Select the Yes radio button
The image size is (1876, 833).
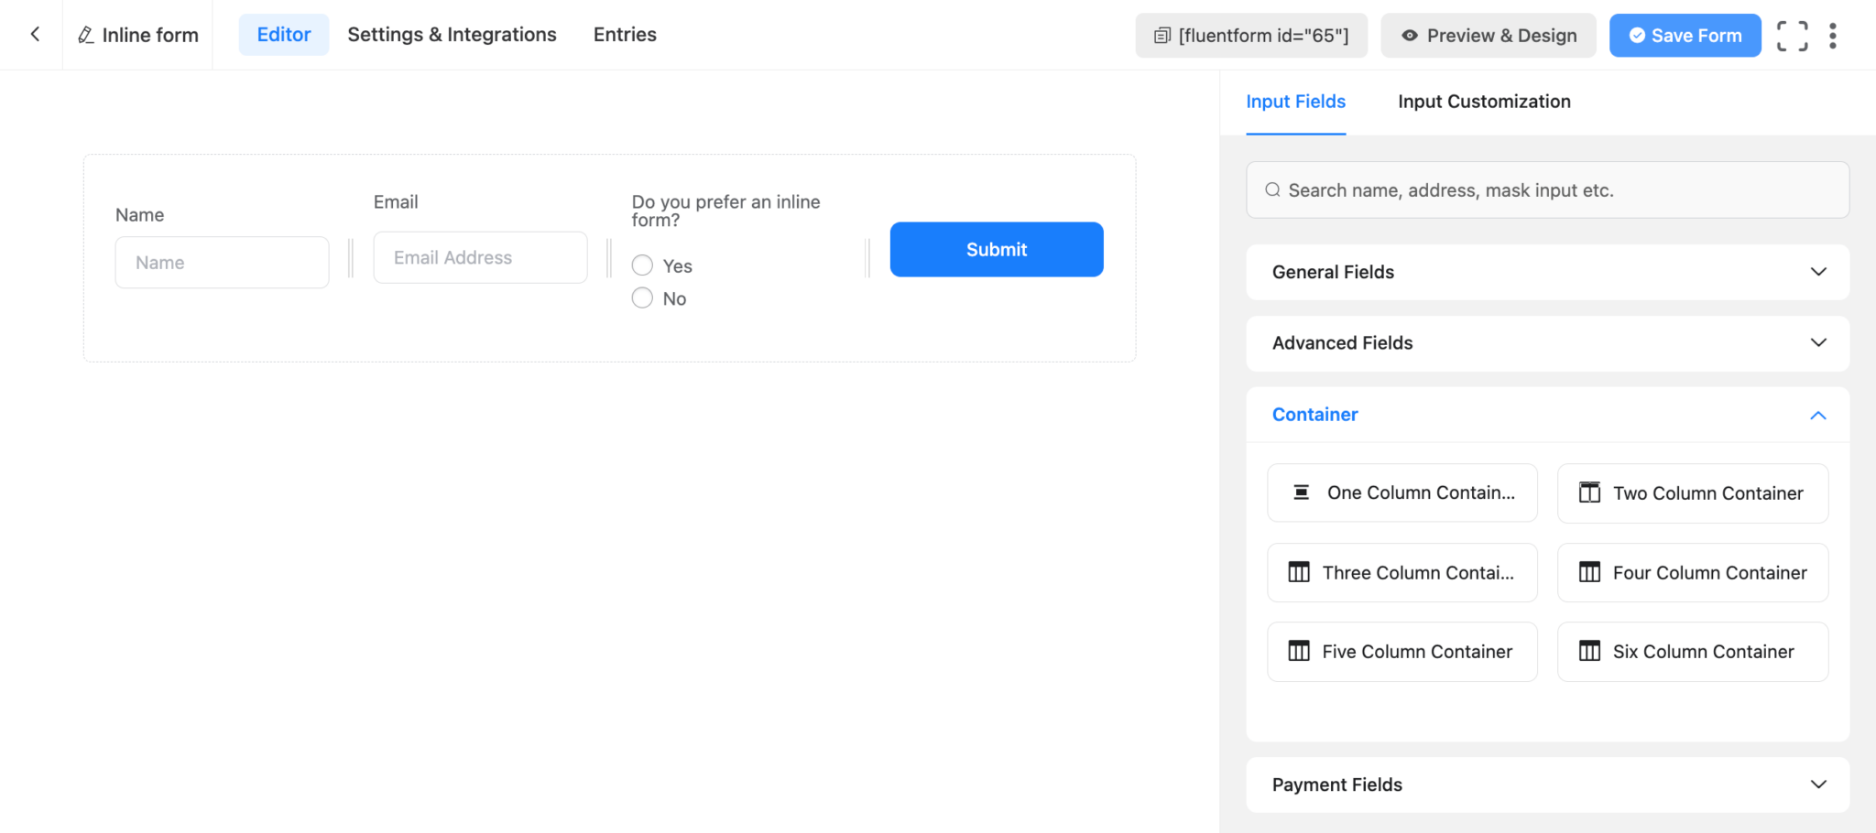click(x=642, y=265)
